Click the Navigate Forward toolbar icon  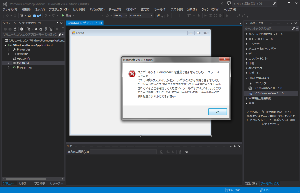coord(15,15)
